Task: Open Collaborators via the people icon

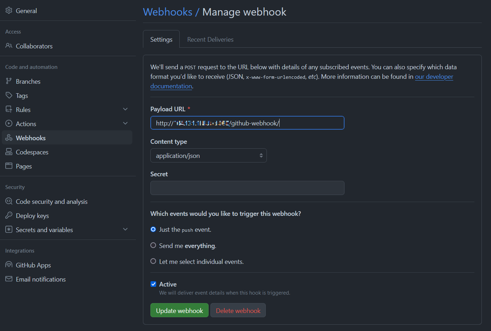Action: click(9, 46)
